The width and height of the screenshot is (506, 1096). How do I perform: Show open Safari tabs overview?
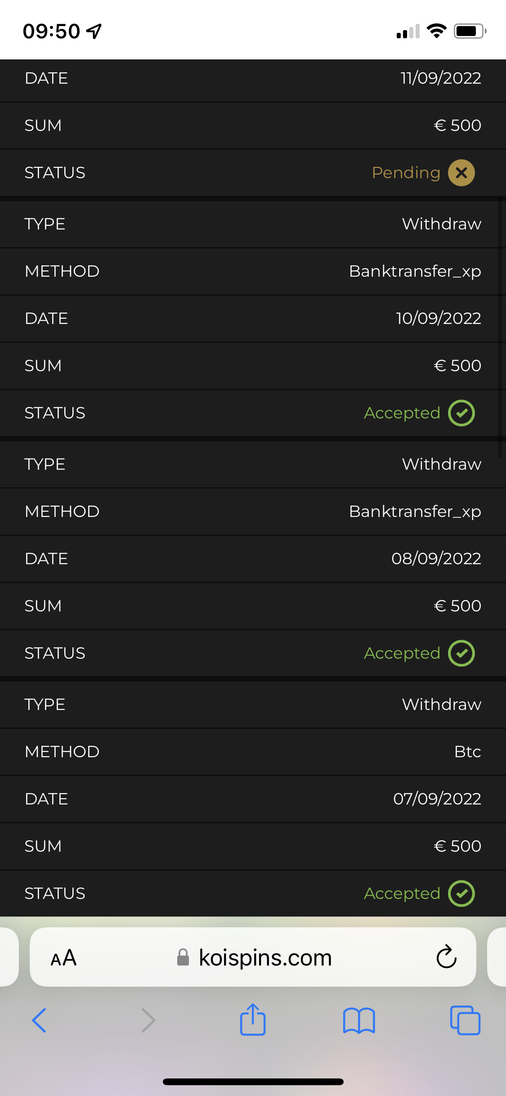(465, 1020)
